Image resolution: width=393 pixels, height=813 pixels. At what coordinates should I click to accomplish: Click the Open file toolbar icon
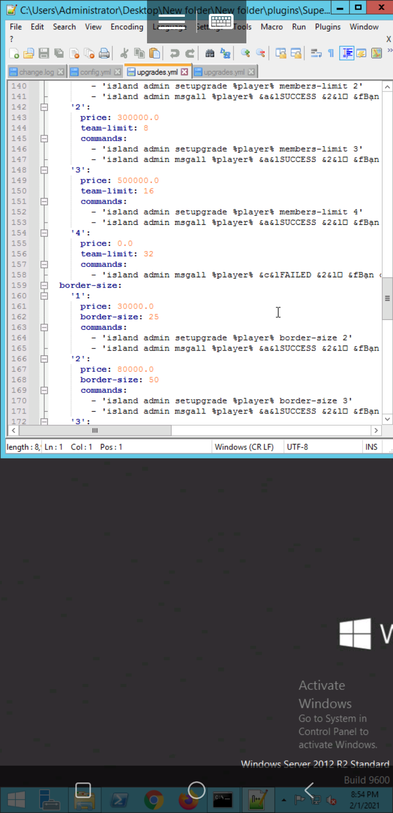pyautogui.click(x=29, y=54)
